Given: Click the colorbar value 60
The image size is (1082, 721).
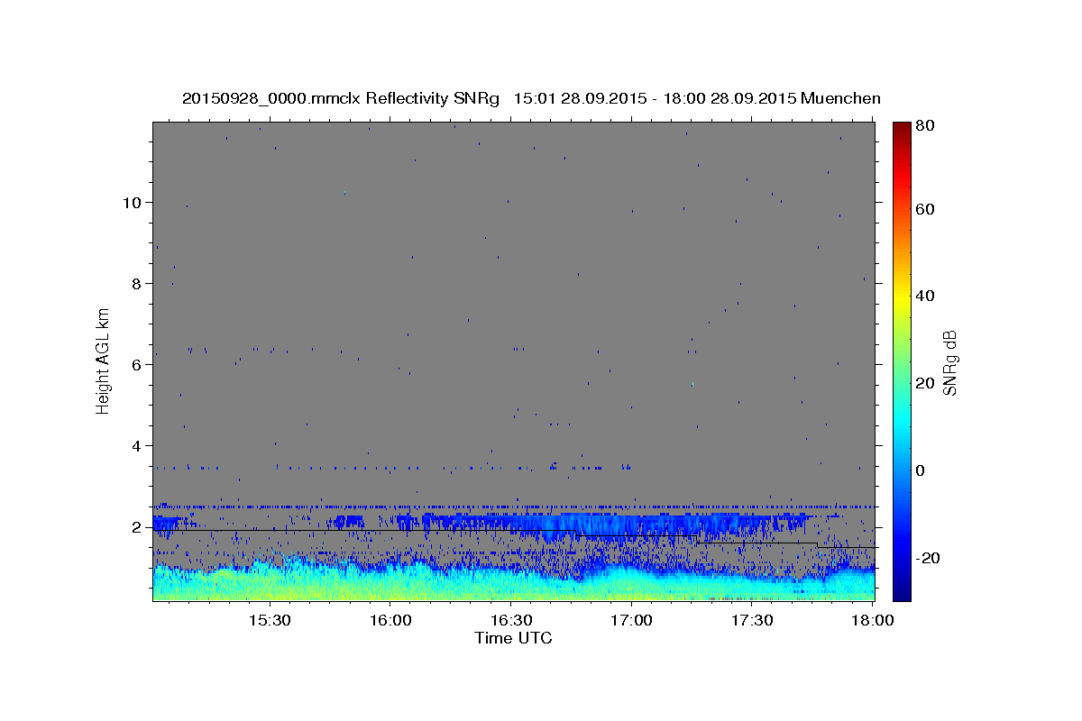Looking at the screenshot, I should coord(926,209).
